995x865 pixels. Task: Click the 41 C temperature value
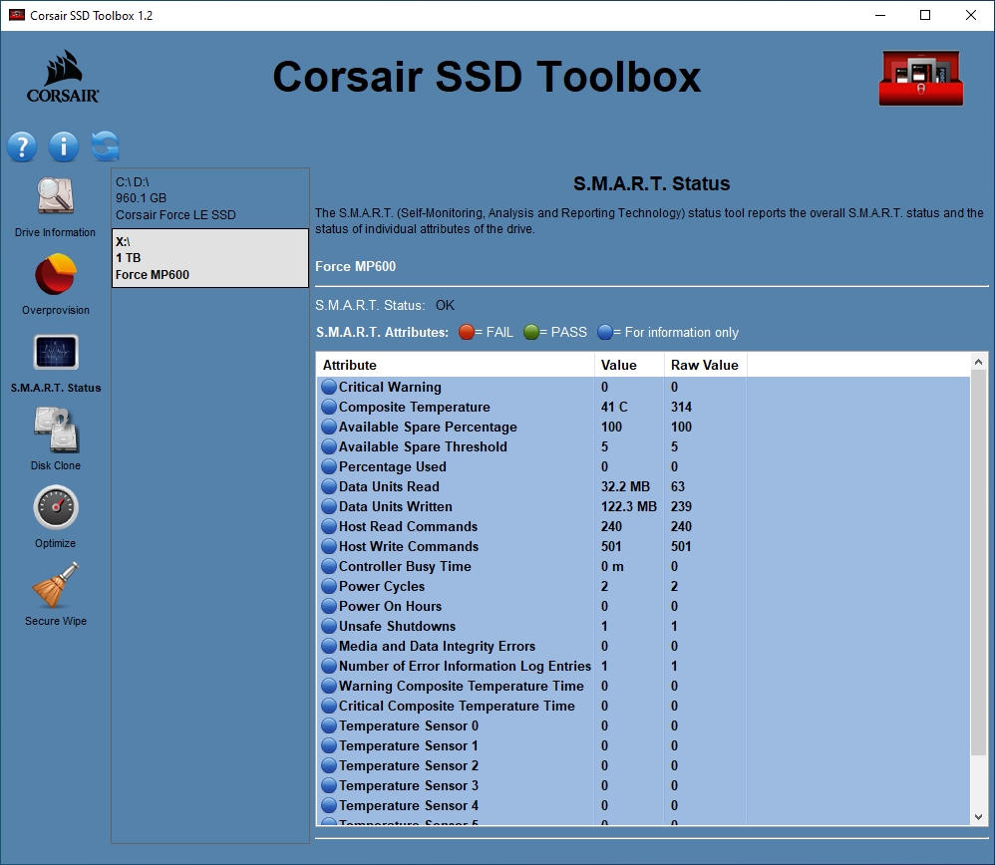[x=614, y=407]
